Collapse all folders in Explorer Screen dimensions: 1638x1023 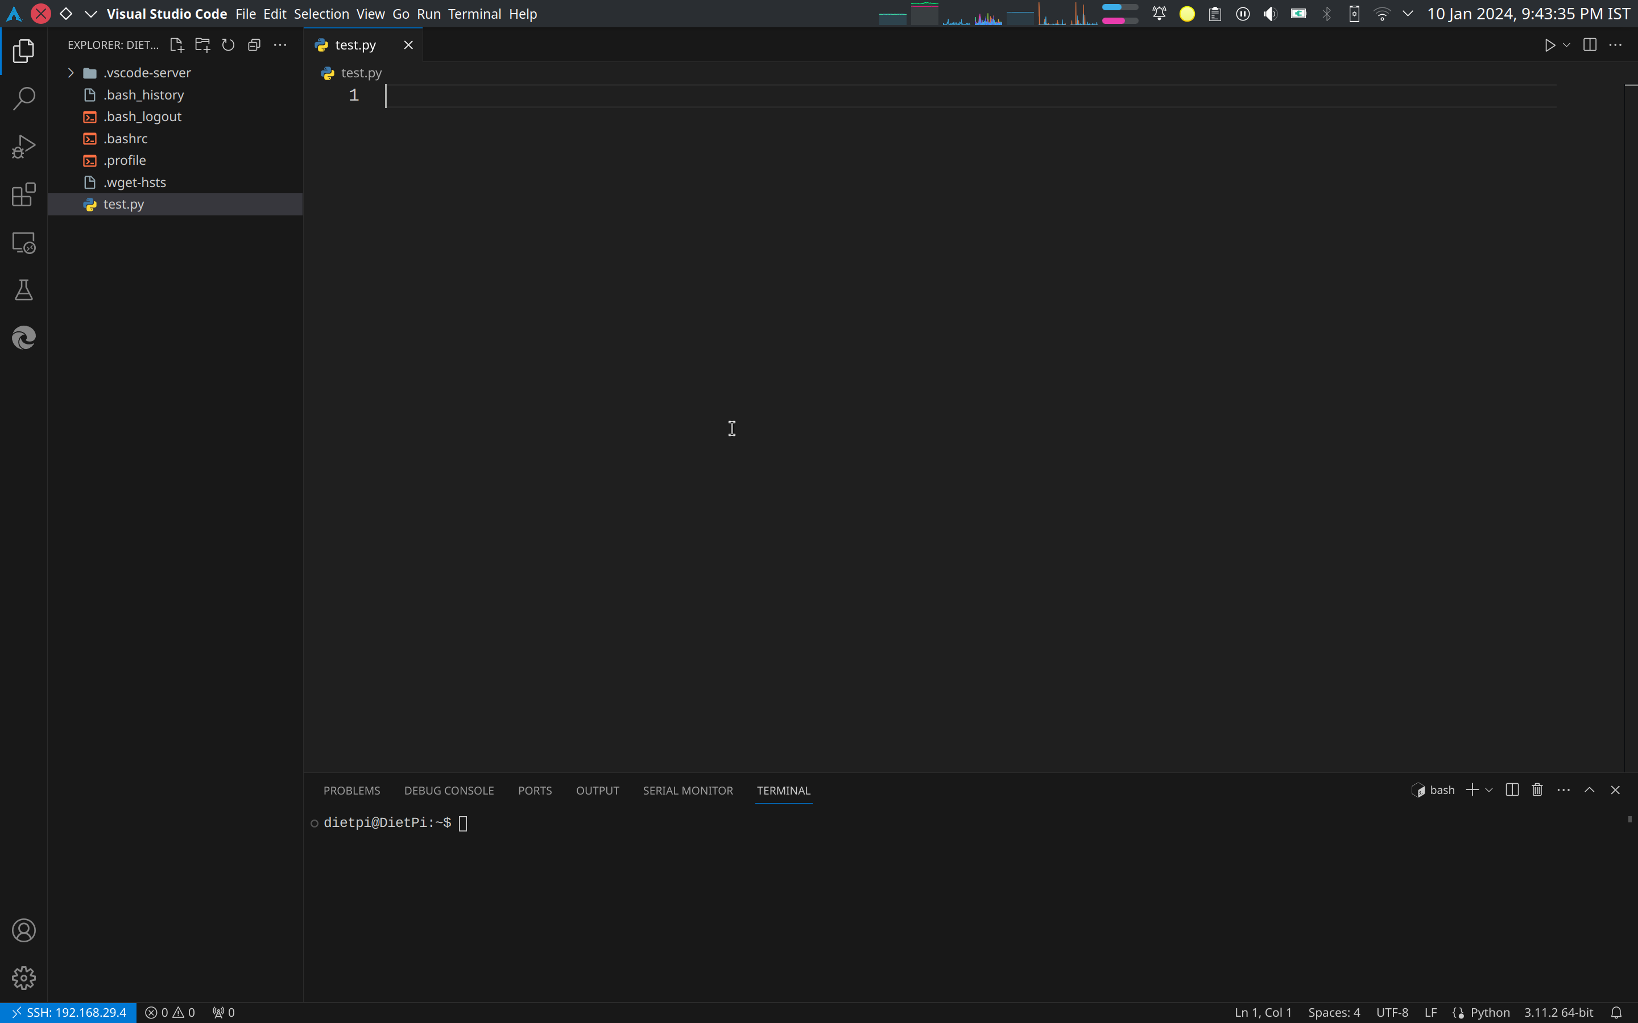click(x=254, y=45)
